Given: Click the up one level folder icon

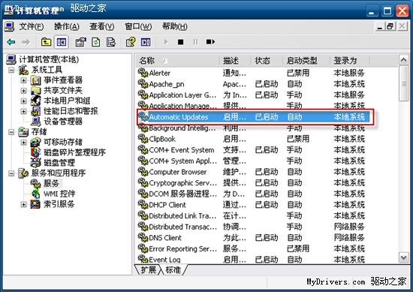Looking at the screenshot, I should click(x=46, y=42).
